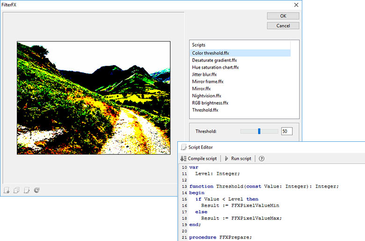Click line 13 function Threshold declaration
The width and height of the screenshot is (365, 241).
pyautogui.click(x=264, y=186)
